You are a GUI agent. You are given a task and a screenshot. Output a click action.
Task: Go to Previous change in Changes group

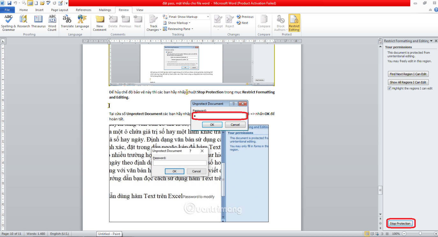[245, 17]
